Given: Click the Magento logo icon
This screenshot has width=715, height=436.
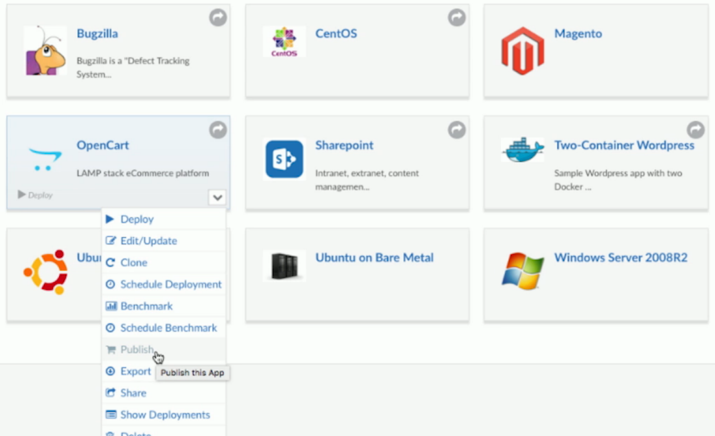Looking at the screenshot, I should click(522, 51).
